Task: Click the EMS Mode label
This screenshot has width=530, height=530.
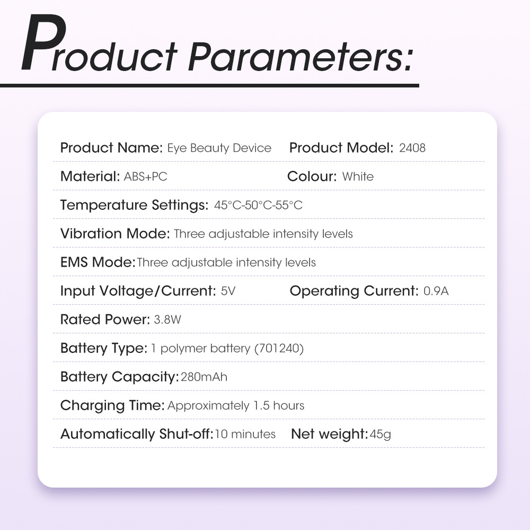Action: coord(98,262)
